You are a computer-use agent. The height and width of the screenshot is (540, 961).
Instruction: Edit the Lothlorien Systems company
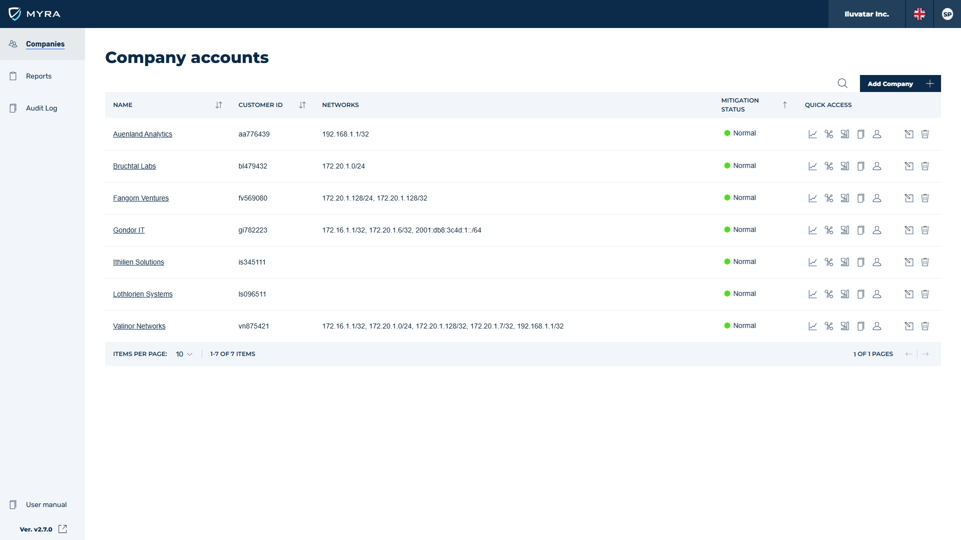[x=909, y=294]
